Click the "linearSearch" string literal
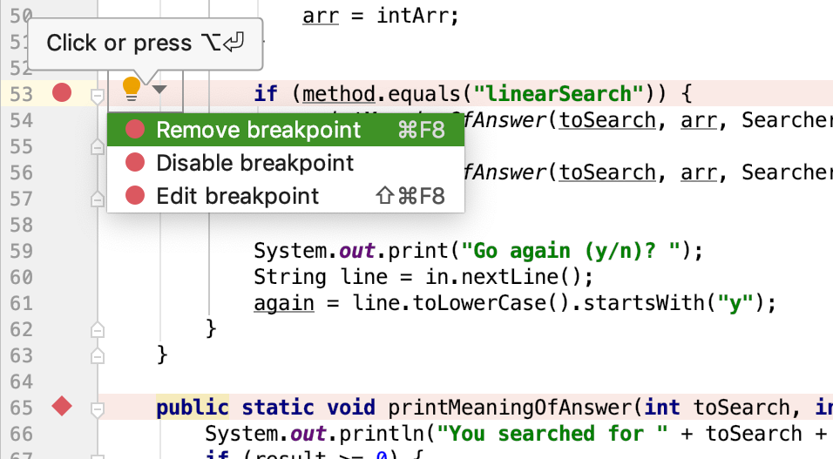 559,93
